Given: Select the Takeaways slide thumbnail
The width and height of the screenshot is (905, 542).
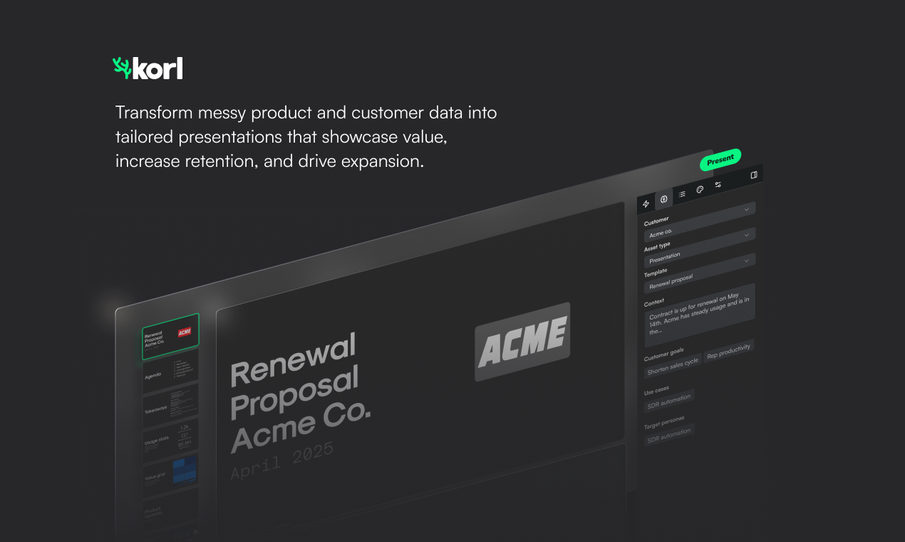Looking at the screenshot, I should (x=170, y=406).
